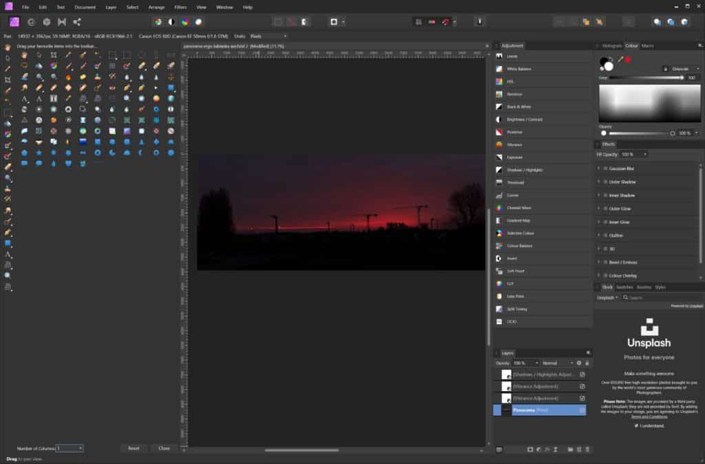Click the Delete Layer trash icon
This screenshot has height=464, width=705.
point(587,449)
